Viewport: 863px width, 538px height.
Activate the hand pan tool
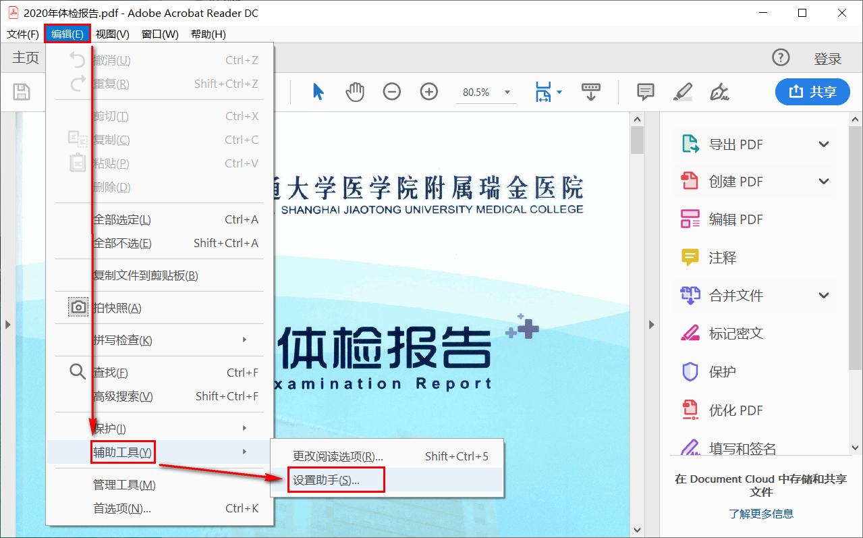click(x=355, y=92)
